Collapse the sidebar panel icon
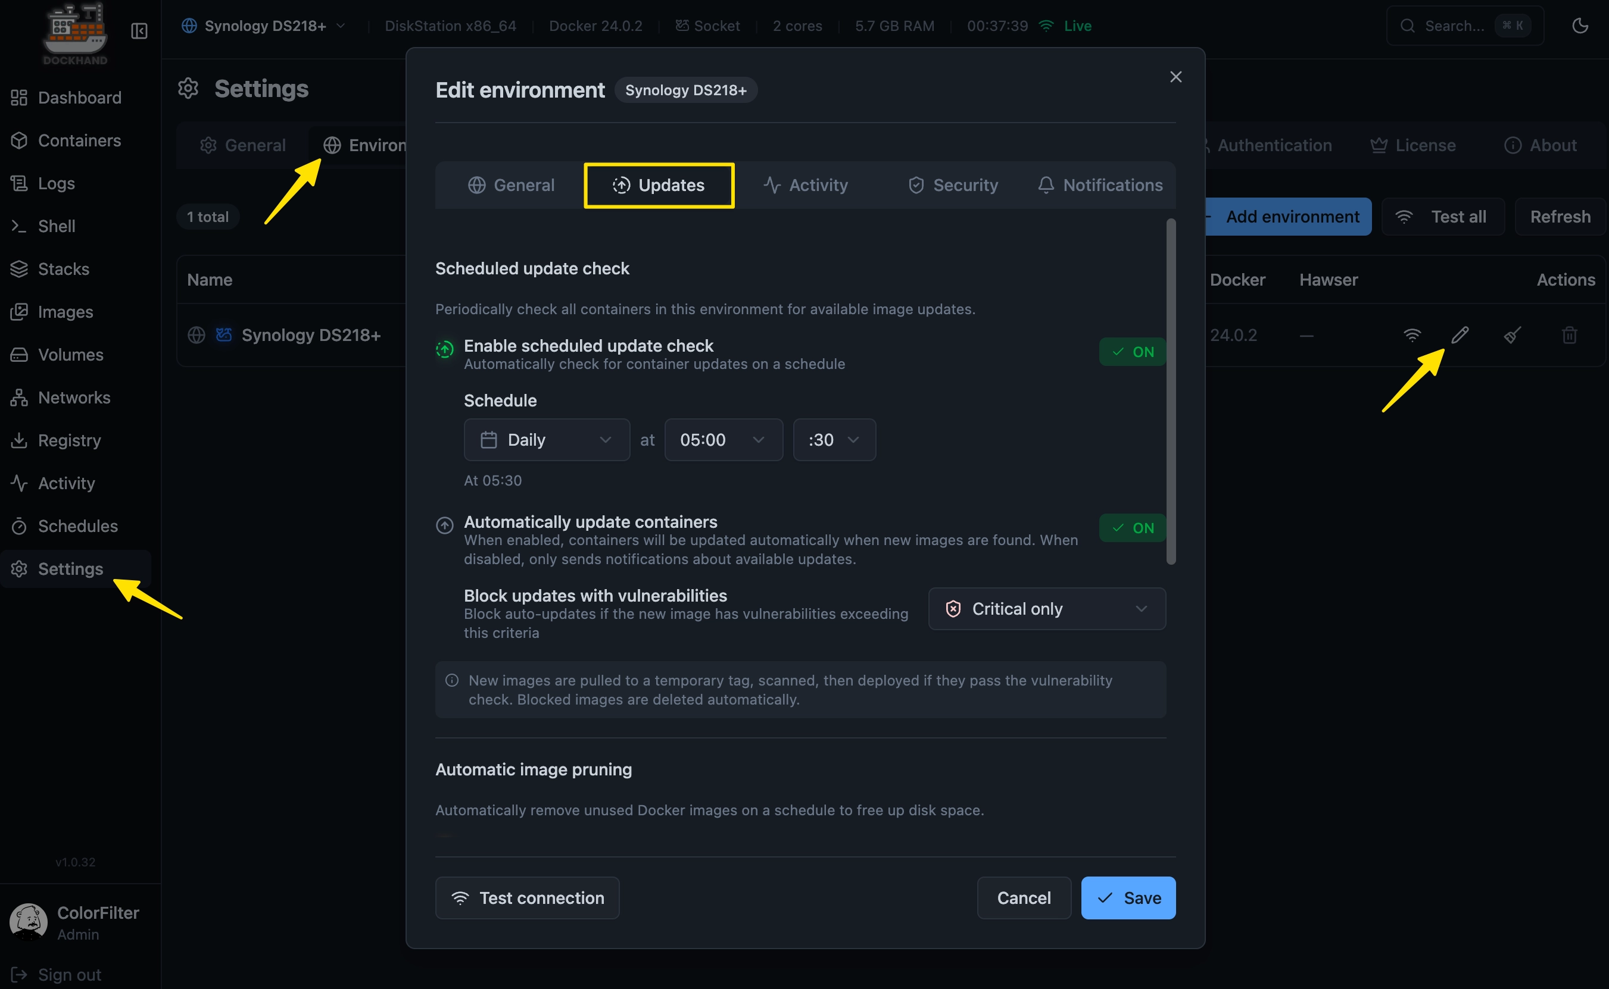 pos(139,31)
